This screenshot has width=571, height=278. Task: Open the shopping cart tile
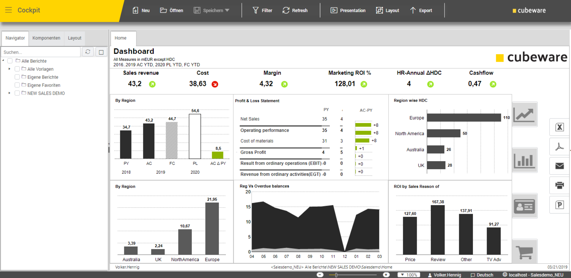pos(525,252)
